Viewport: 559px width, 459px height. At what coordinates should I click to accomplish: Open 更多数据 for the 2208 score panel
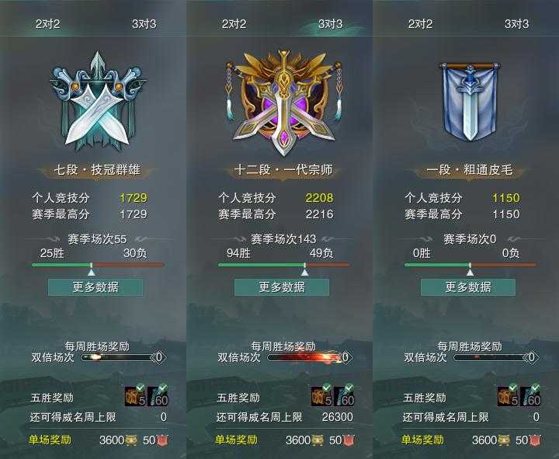282,287
